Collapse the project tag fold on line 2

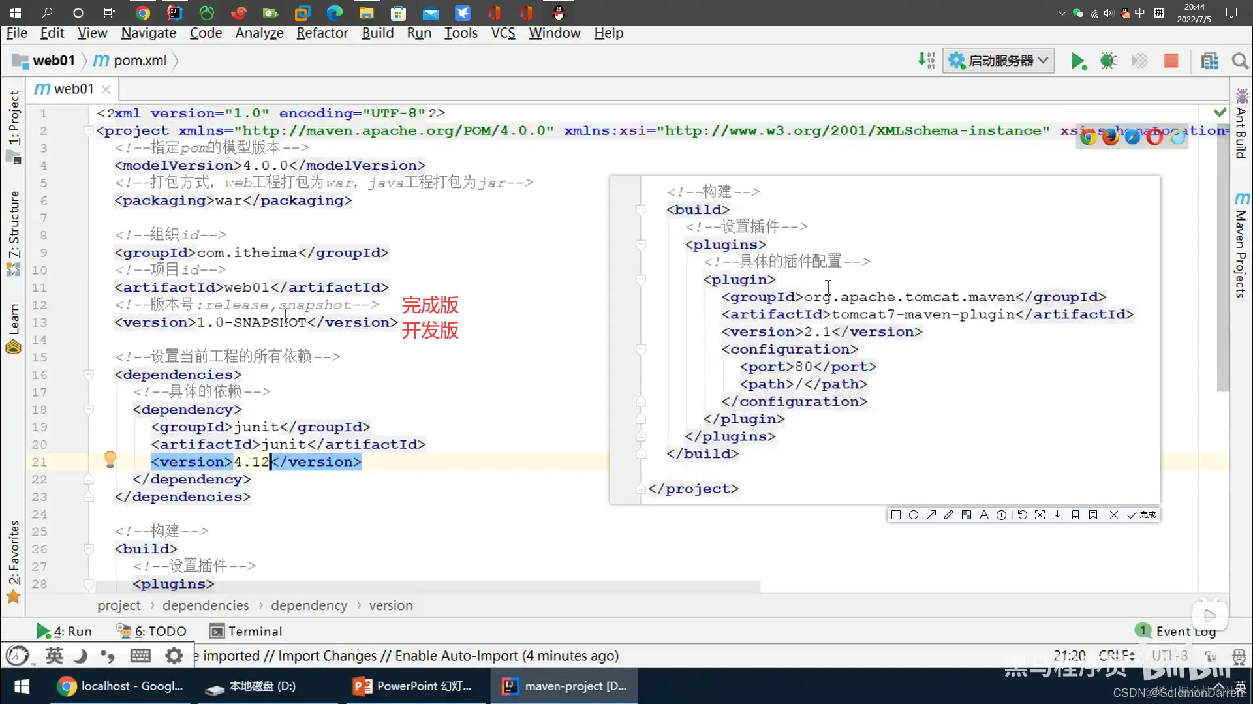pos(88,130)
